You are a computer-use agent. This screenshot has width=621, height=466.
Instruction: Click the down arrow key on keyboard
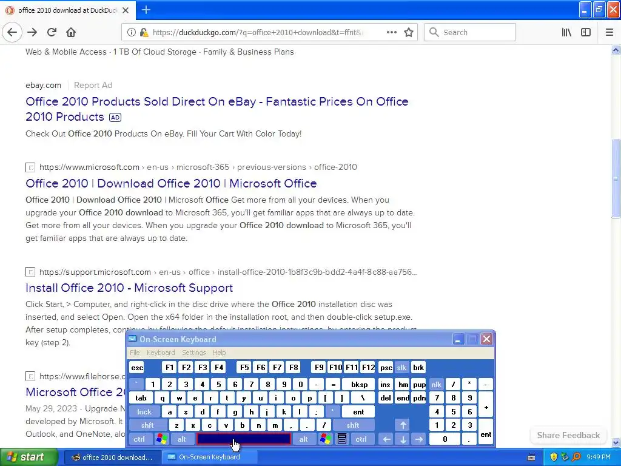pyautogui.click(x=403, y=439)
